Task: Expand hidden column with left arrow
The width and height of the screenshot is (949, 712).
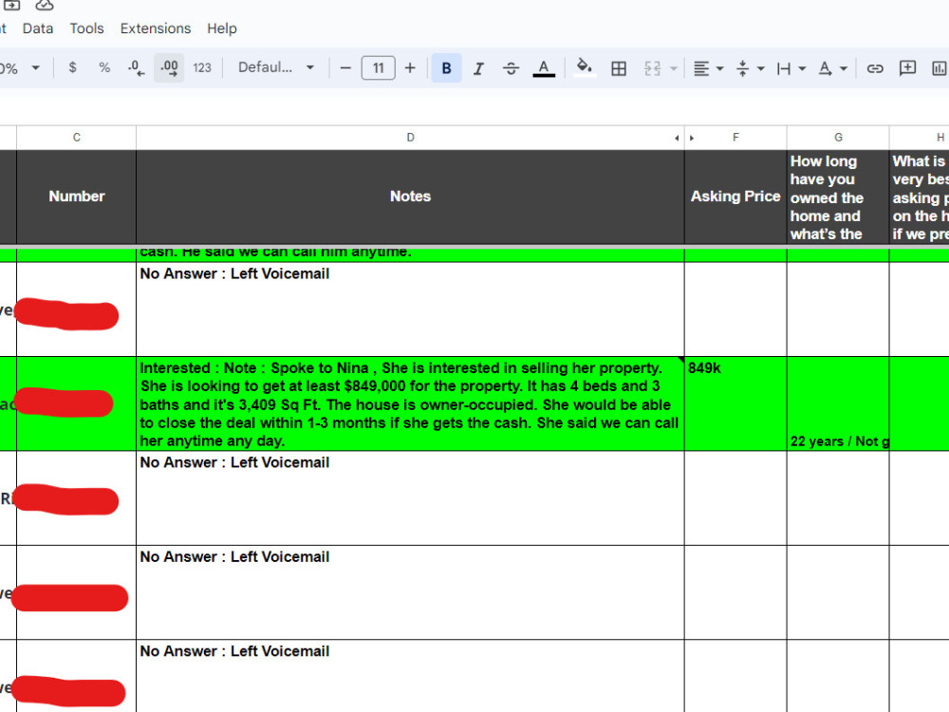Action: pos(676,138)
